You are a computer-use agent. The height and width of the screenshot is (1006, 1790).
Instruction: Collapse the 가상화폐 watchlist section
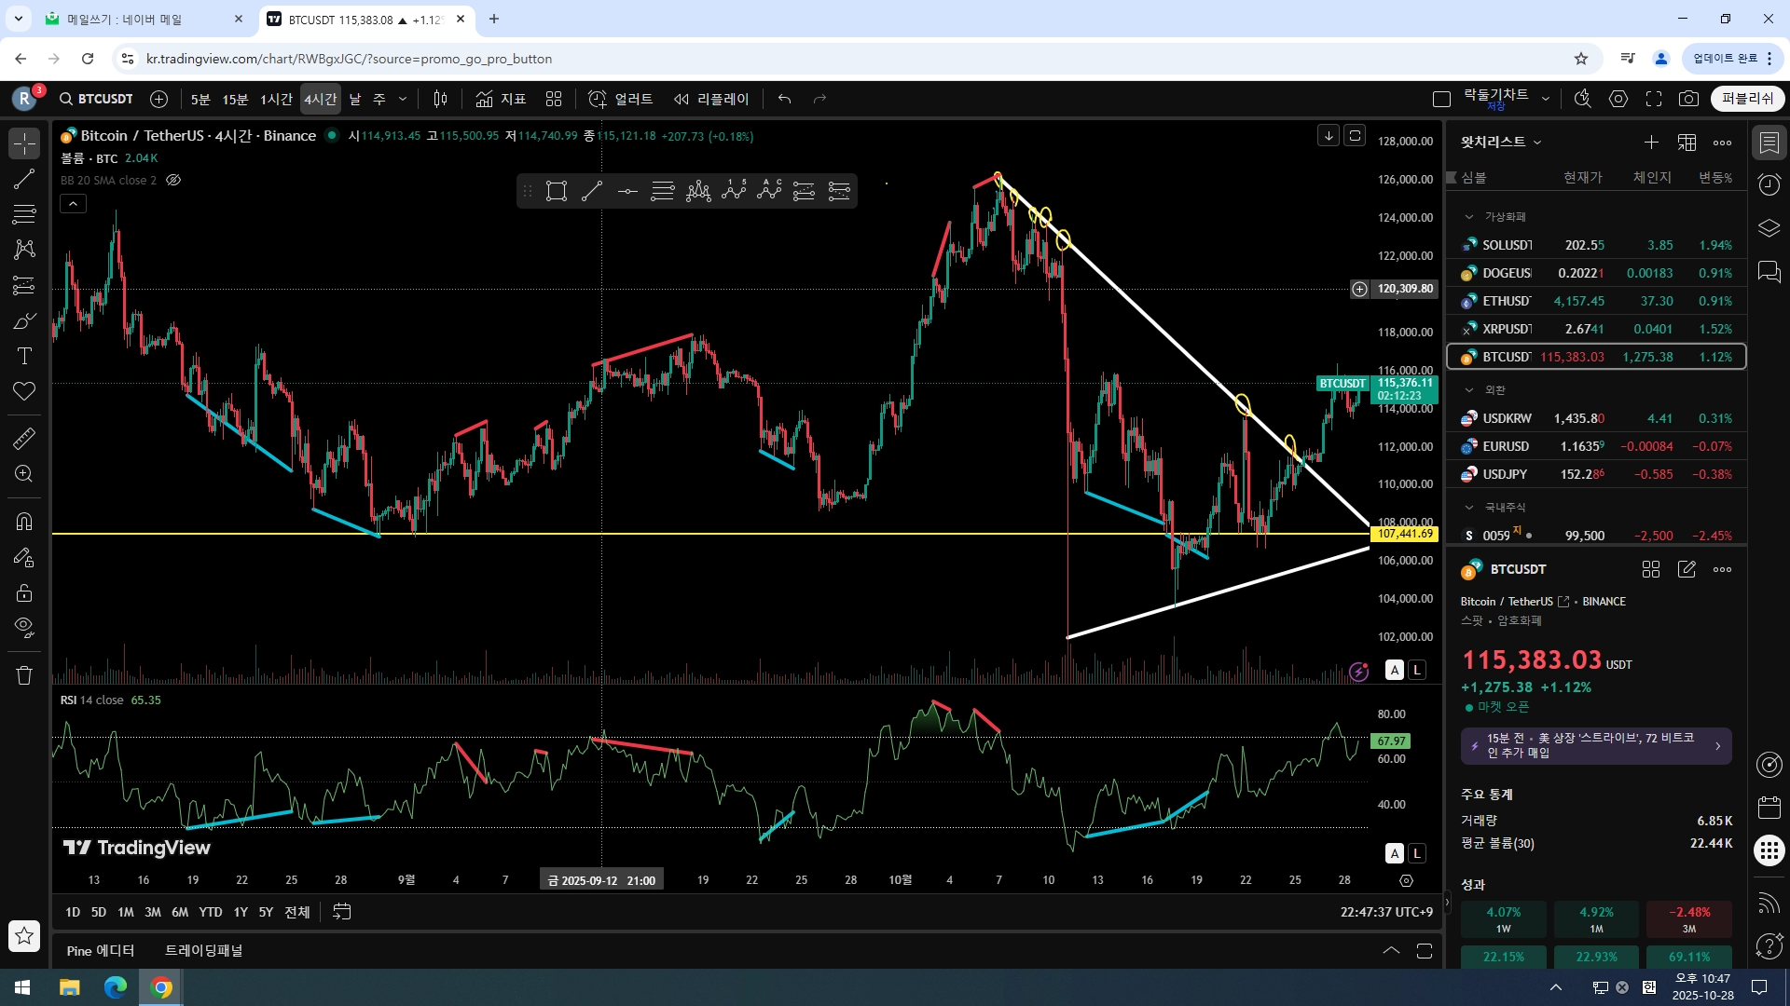click(1469, 216)
